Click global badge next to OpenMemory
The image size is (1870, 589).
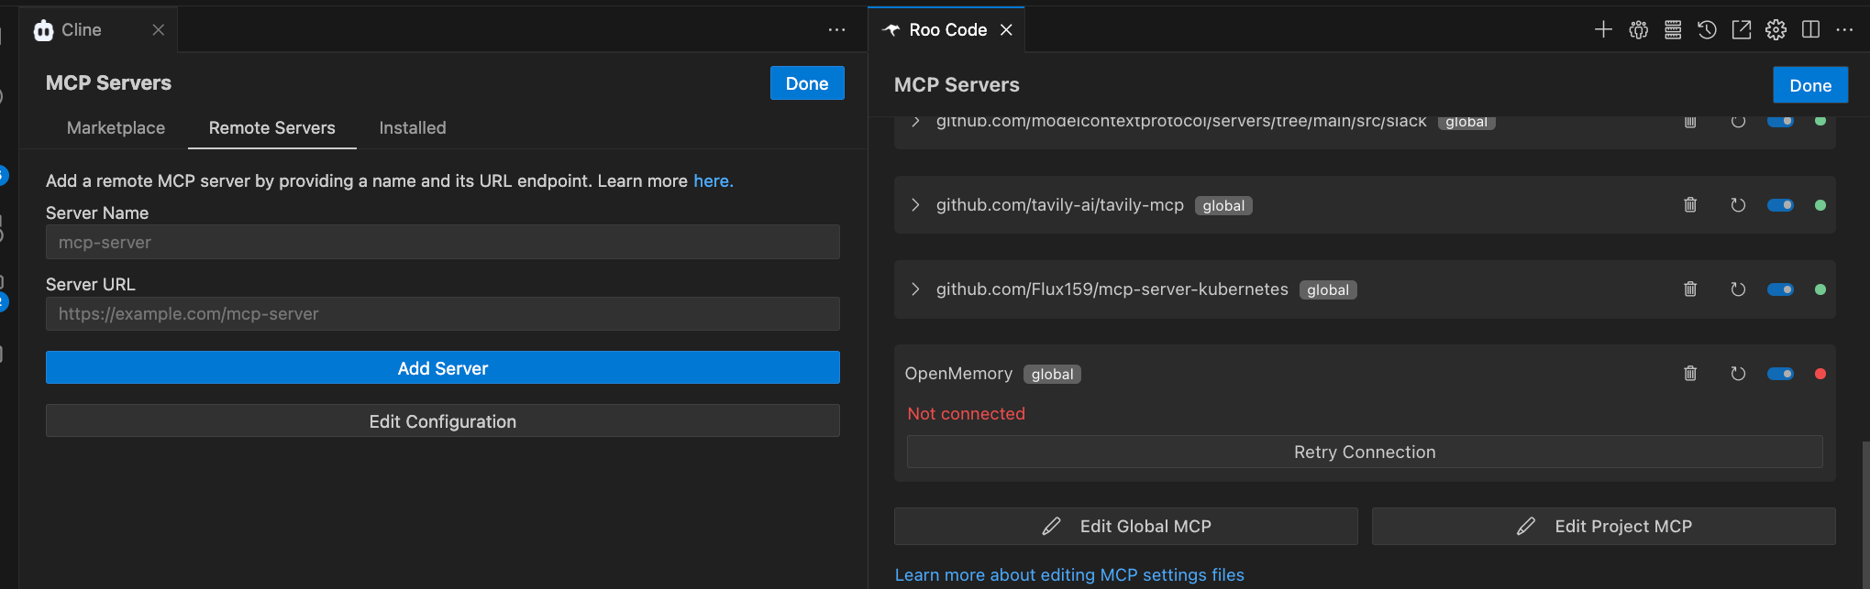(x=1052, y=374)
